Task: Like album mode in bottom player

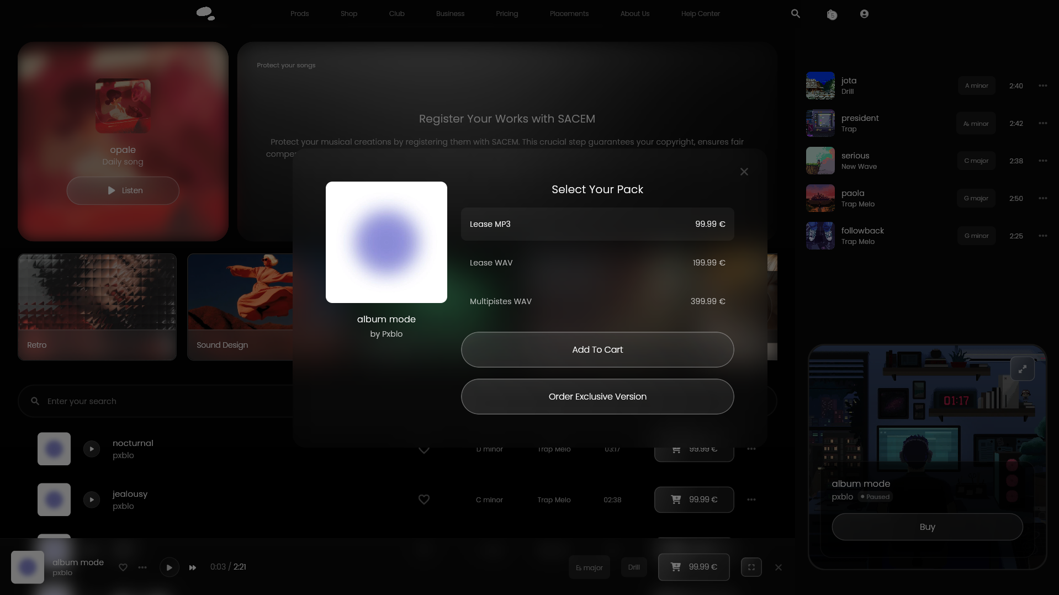Action: 123,567
